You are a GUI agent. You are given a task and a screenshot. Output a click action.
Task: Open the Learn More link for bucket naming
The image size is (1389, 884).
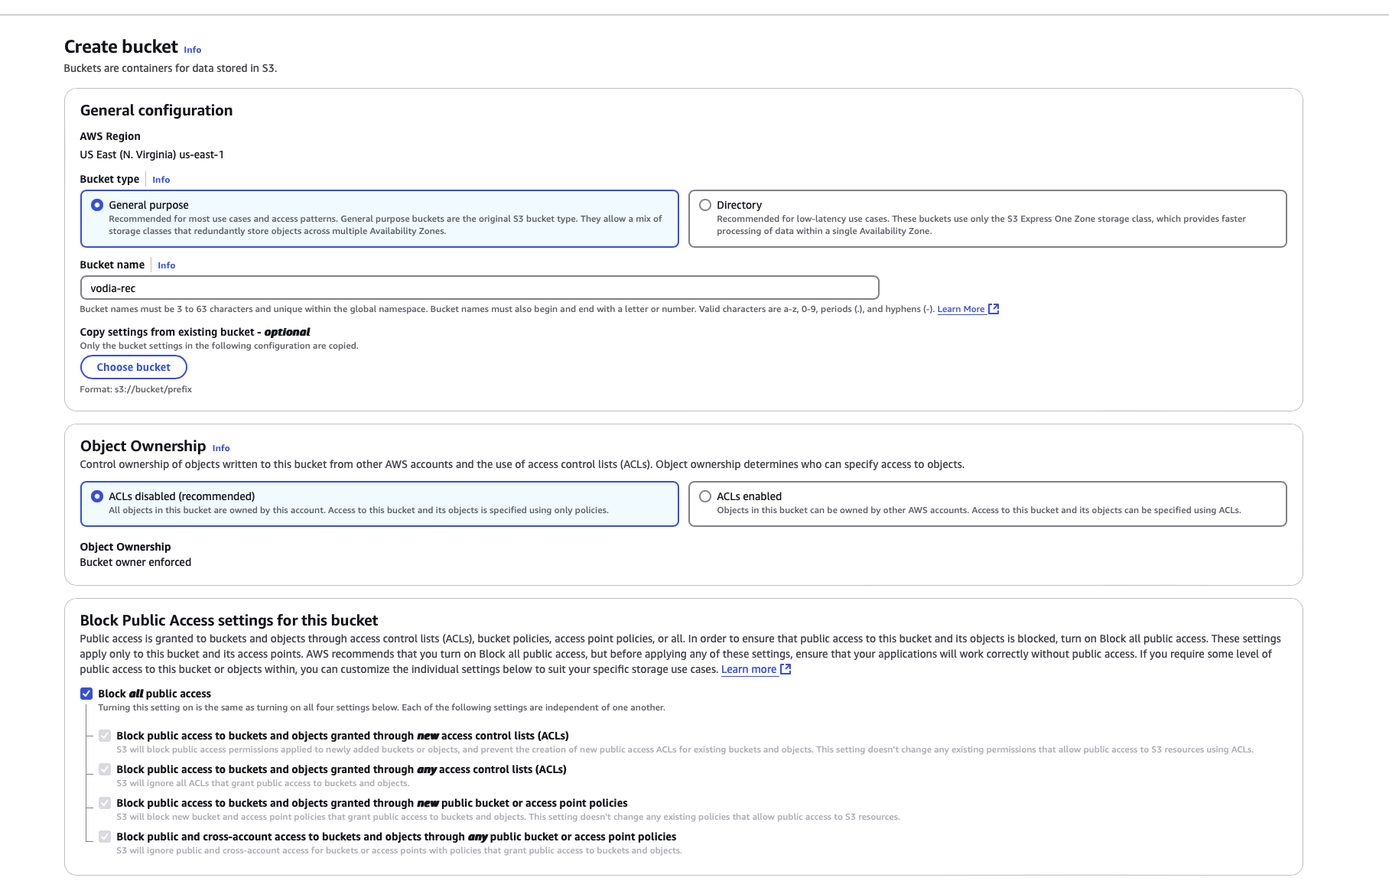pyautogui.click(x=961, y=309)
